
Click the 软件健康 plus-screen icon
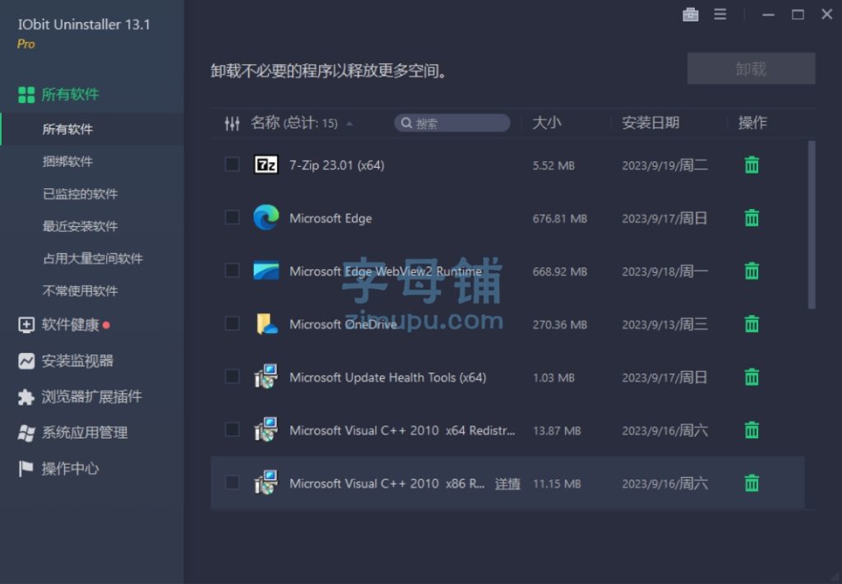(x=26, y=325)
